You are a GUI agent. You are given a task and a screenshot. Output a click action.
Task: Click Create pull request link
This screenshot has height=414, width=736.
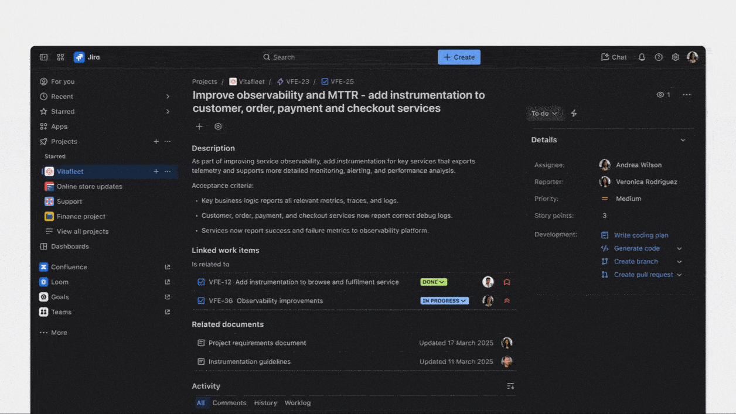point(637,275)
